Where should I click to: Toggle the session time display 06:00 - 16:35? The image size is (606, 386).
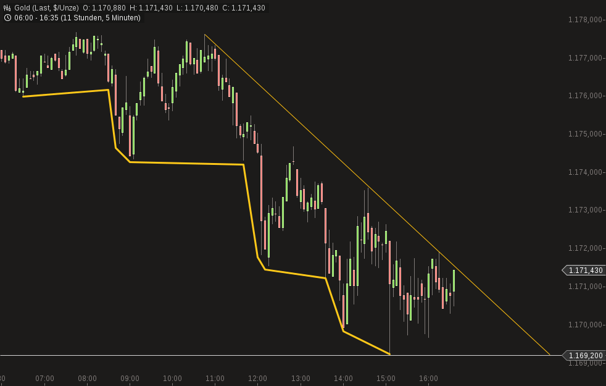(37, 17)
